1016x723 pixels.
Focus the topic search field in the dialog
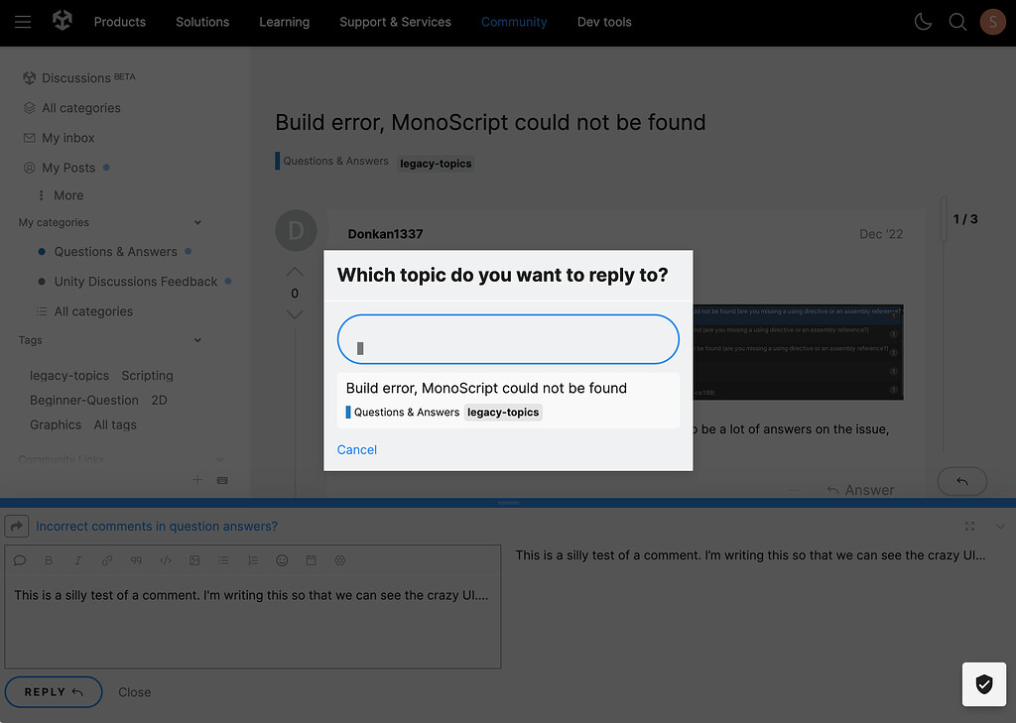(507, 338)
